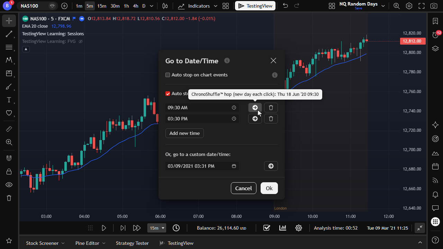Select the text annotation tool

[x=9, y=100]
